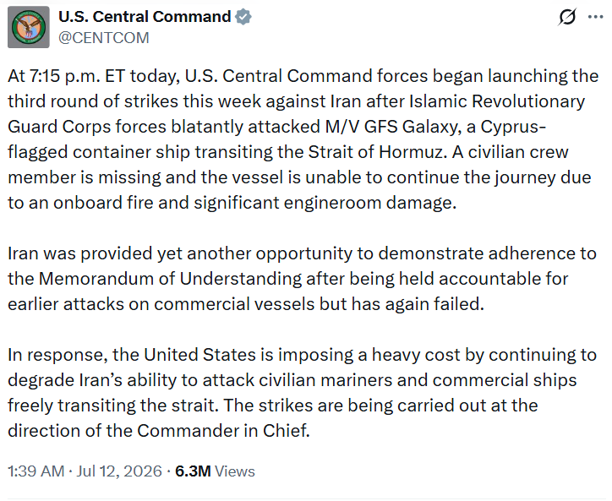Open the 6.3M view count analytics
The height and width of the screenshot is (501, 612).
pos(193,471)
